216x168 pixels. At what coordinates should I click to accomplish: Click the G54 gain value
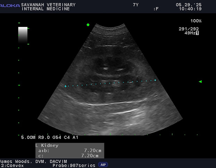click(x=57, y=137)
